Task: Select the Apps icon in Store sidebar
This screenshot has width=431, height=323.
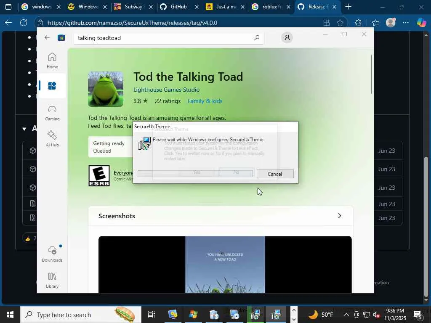Action: click(x=52, y=86)
